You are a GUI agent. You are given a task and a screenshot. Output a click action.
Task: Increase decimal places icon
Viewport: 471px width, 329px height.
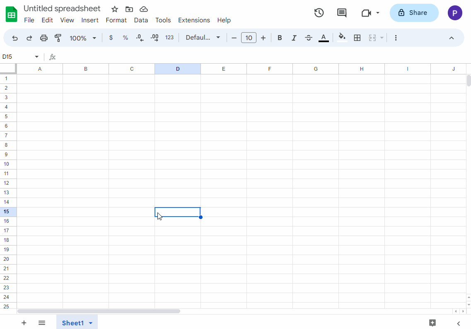(x=155, y=38)
